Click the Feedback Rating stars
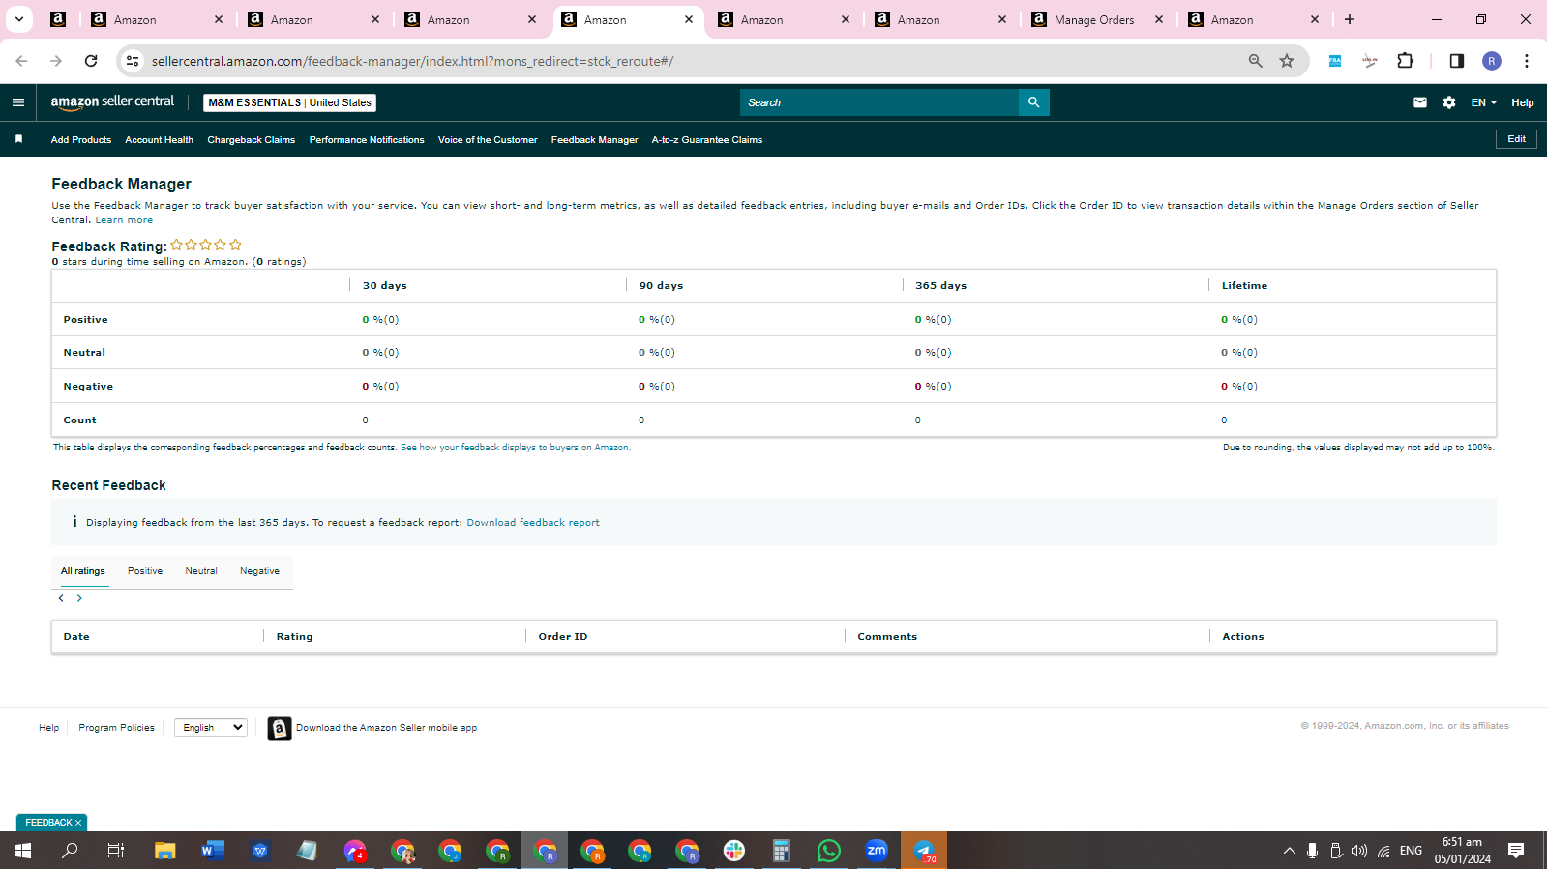 click(x=206, y=246)
